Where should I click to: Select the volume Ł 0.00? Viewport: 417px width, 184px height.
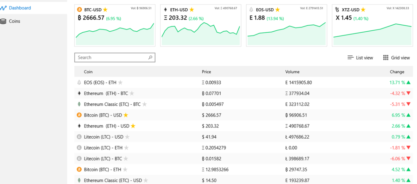291,148
